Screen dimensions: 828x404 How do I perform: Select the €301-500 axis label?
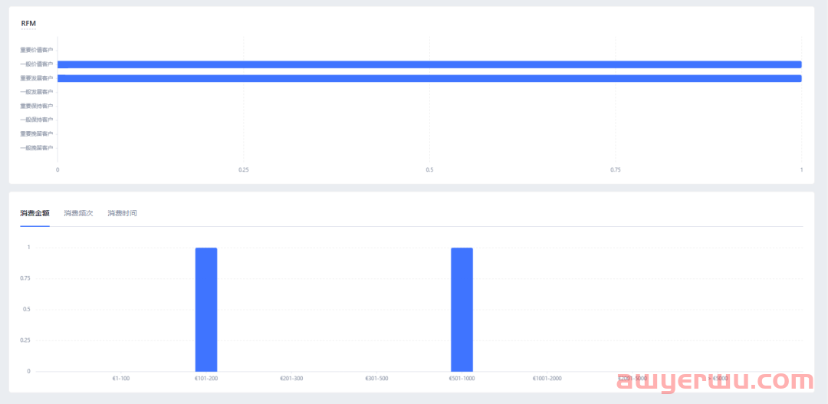click(376, 379)
